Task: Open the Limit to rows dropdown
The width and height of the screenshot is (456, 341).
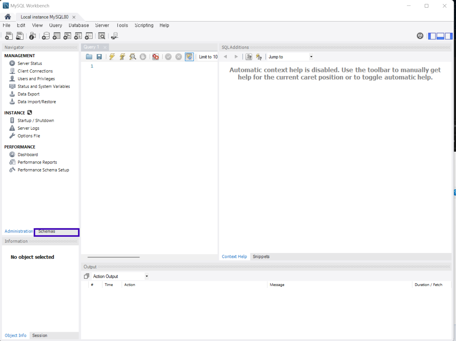Action: [208, 57]
